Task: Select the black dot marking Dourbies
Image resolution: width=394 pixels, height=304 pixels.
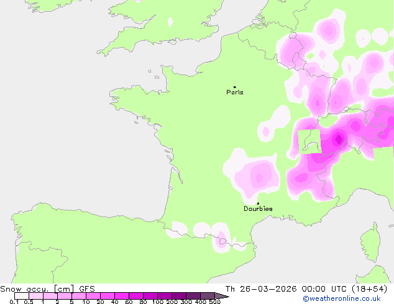Action: [258, 203]
